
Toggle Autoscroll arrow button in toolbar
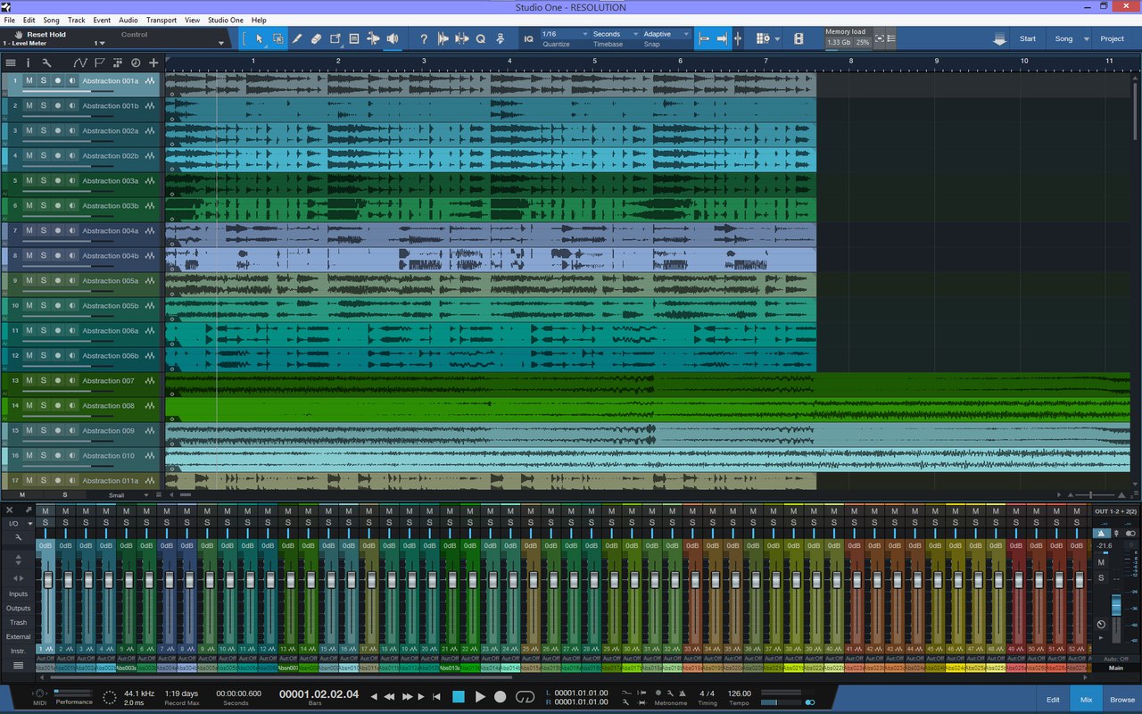click(x=721, y=38)
